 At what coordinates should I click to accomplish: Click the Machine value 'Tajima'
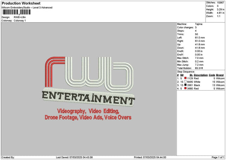coord(199,24)
